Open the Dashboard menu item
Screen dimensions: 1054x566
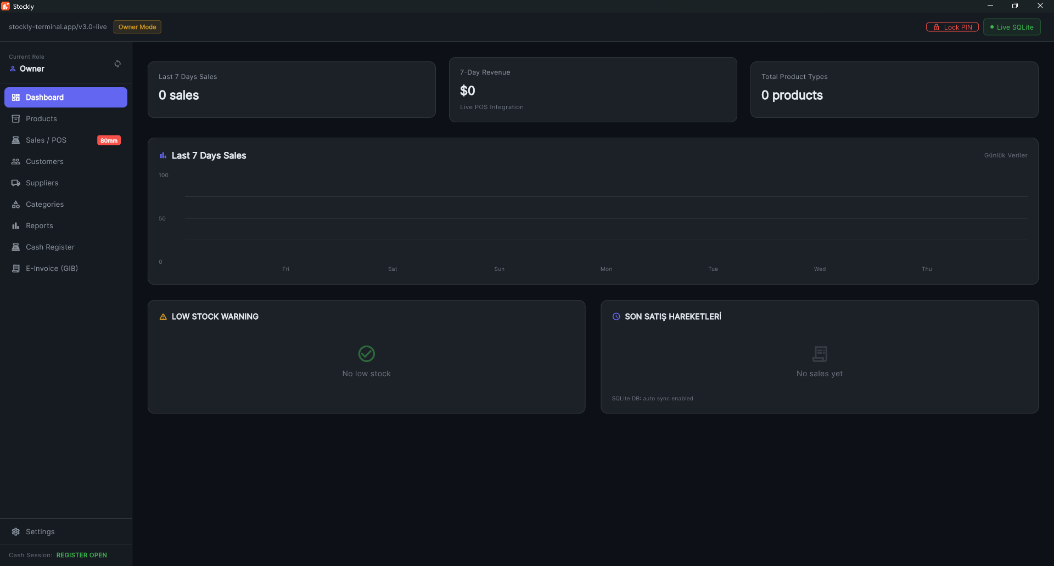pos(66,98)
